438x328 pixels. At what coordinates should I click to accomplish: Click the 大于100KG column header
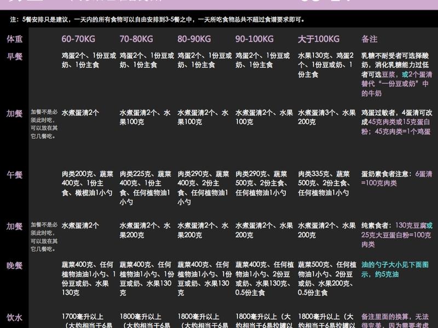(318, 39)
